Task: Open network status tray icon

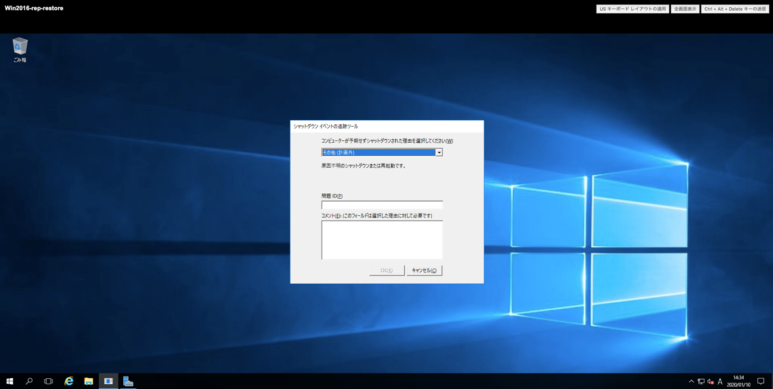Action: click(x=701, y=381)
